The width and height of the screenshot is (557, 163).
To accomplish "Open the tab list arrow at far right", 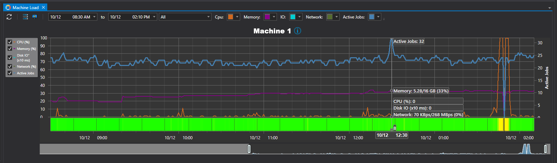I will (550, 8).
